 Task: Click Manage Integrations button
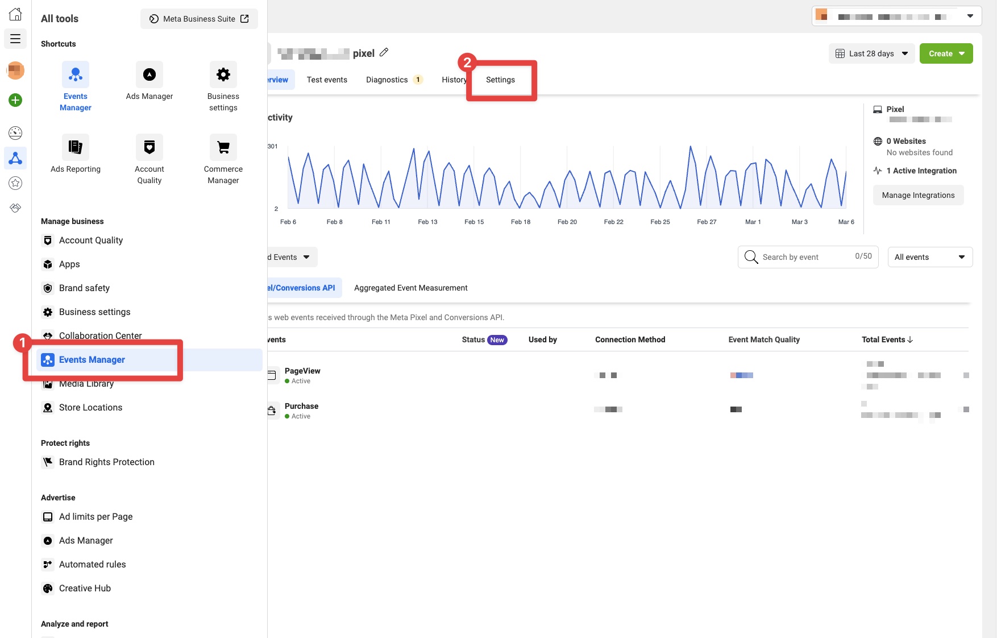pyautogui.click(x=918, y=195)
